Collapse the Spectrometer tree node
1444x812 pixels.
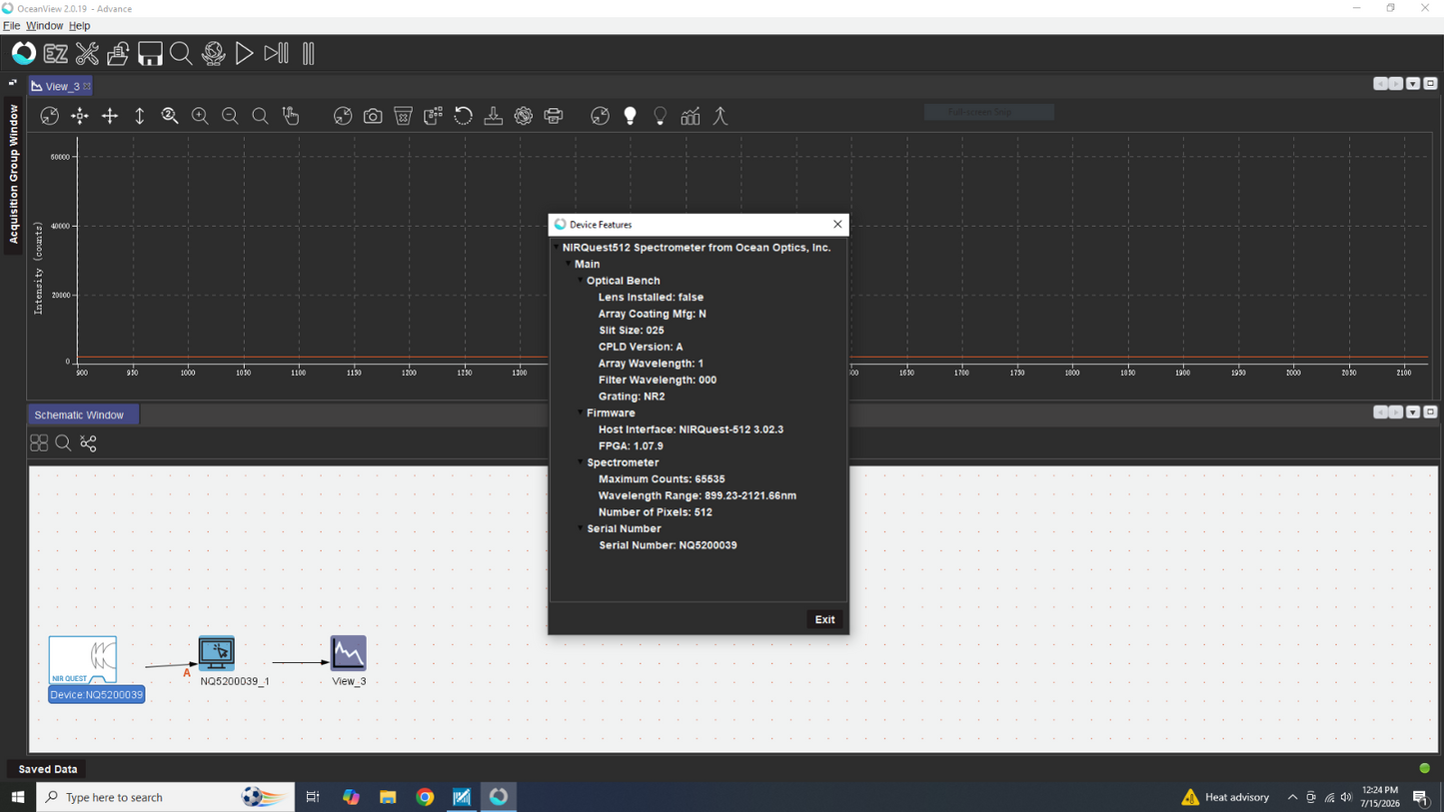tap(581, 462)
